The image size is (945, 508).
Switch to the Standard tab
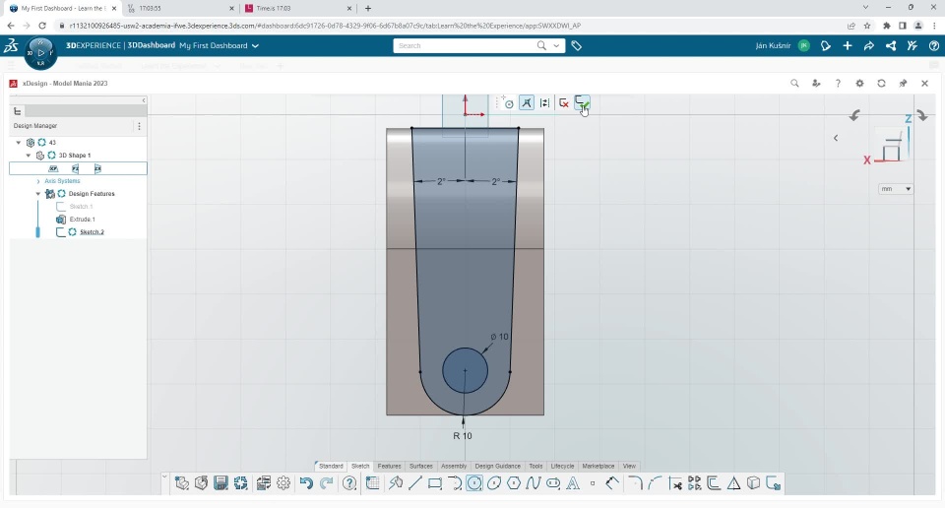click(331, 466)
